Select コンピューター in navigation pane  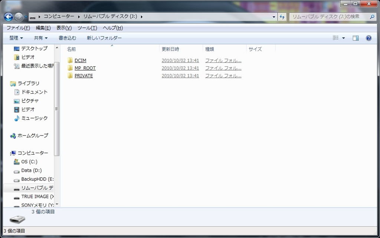click(33, 153)
